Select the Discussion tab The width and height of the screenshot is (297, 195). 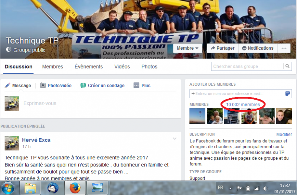tap(19, 67)
